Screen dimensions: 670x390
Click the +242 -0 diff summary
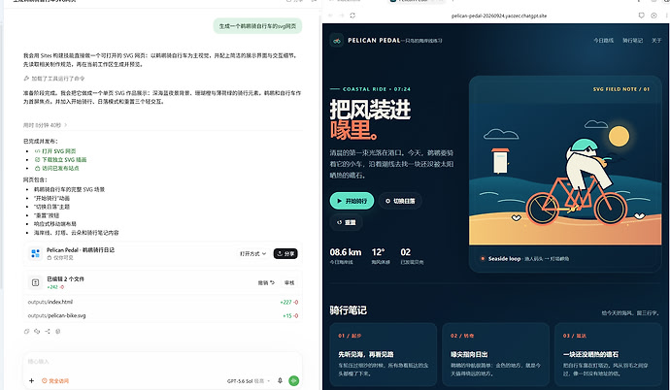55,287
